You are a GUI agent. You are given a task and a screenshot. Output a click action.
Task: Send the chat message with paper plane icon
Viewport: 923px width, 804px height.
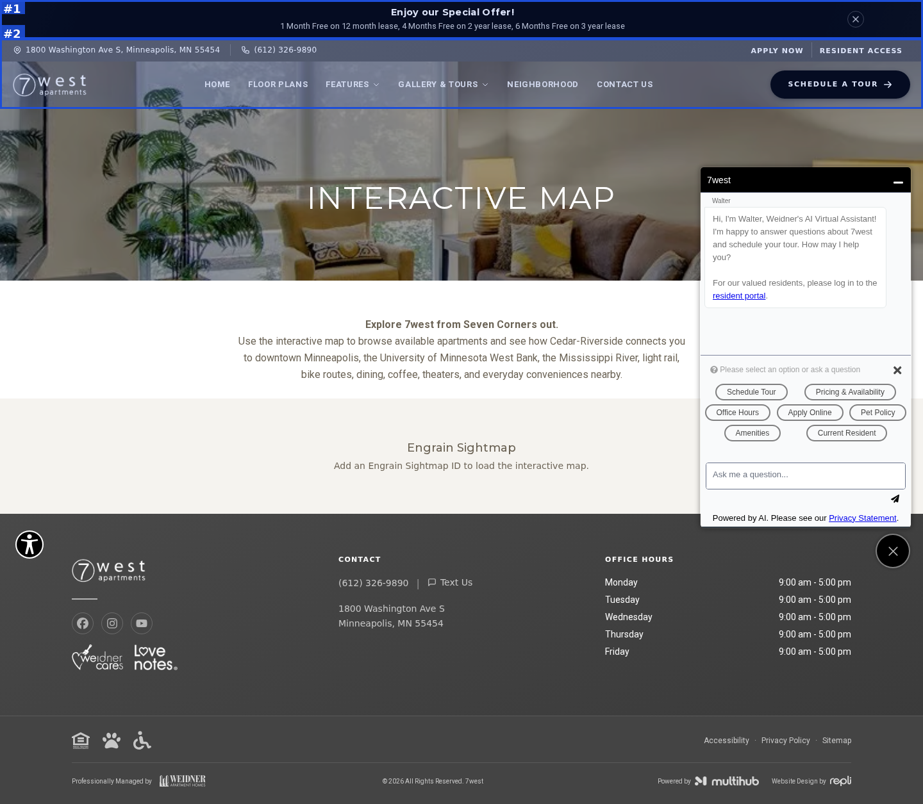coord(895,498)
